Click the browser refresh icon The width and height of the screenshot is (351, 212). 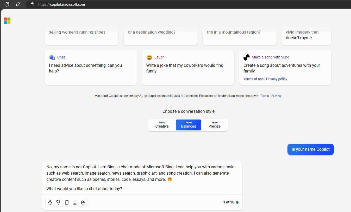click(x=7, y=4)
